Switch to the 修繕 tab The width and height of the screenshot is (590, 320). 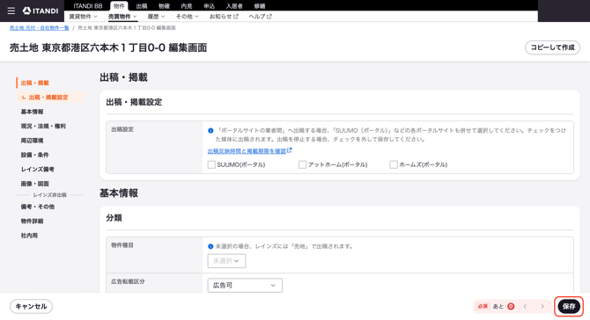click(260, 6)
